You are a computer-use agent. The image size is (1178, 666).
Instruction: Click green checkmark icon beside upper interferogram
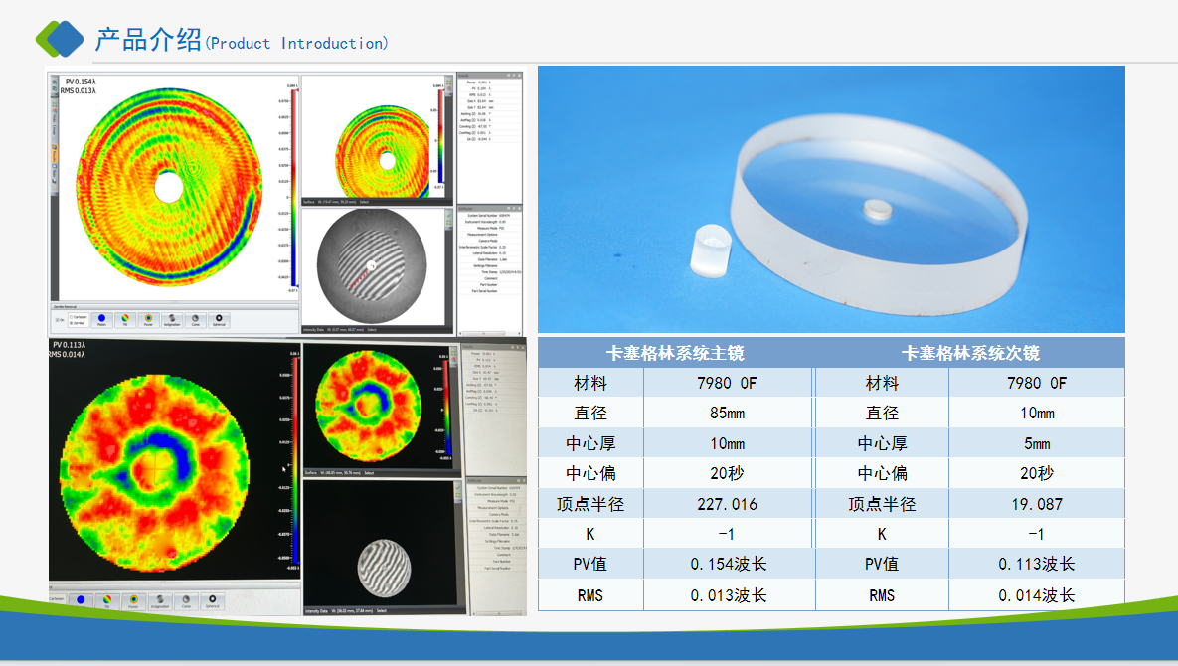pyautogui.click(x=449, y=216)
